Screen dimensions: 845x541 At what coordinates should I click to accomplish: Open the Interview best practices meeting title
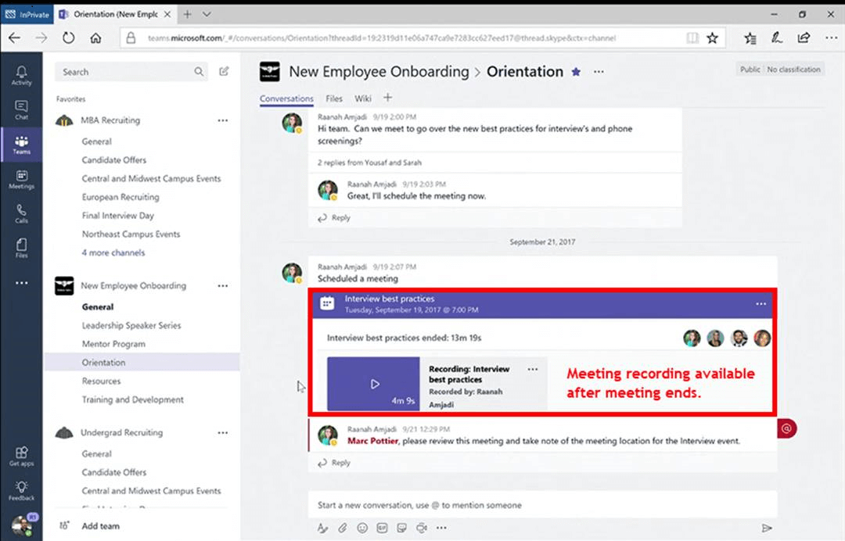390,299
